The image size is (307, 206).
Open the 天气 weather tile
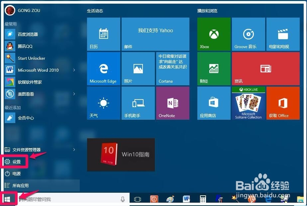103,103
